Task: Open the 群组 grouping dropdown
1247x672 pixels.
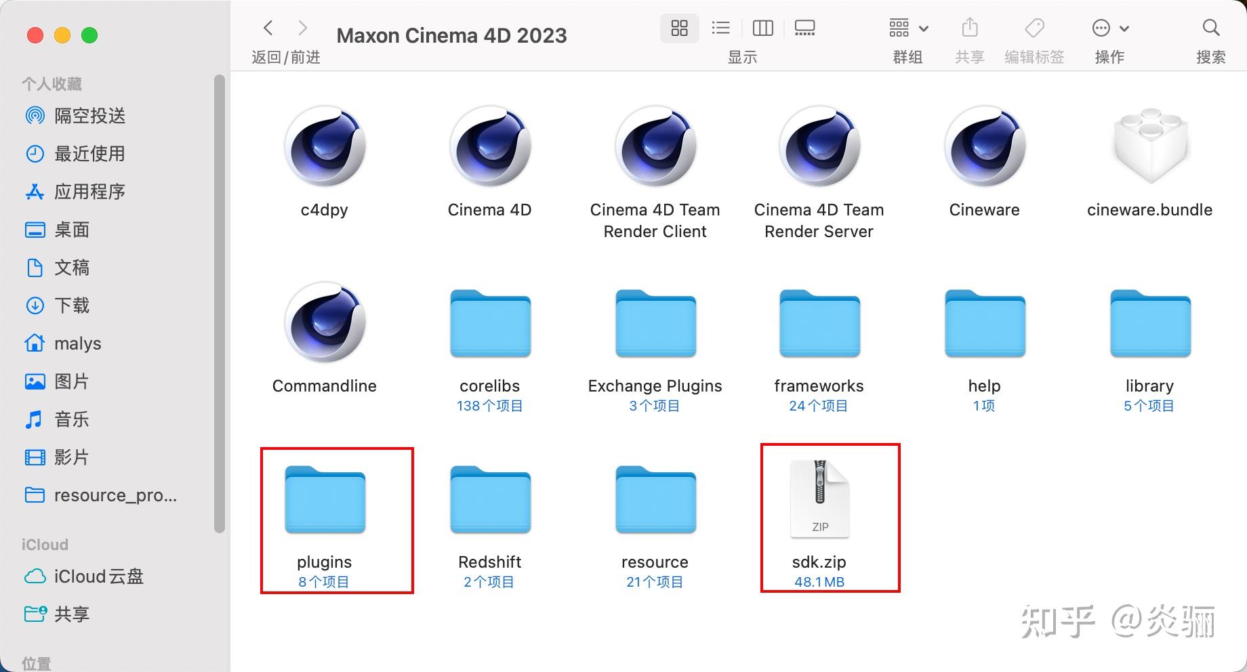Action: 907,28
